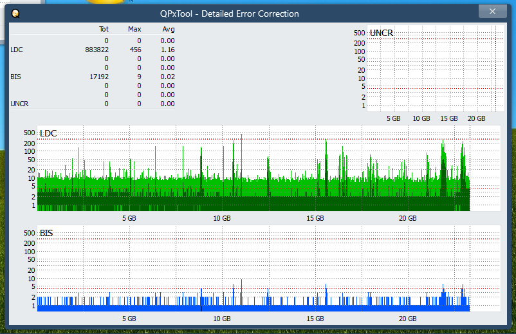Click the 15 GB axis label under UNCR graph

[448, 119]
